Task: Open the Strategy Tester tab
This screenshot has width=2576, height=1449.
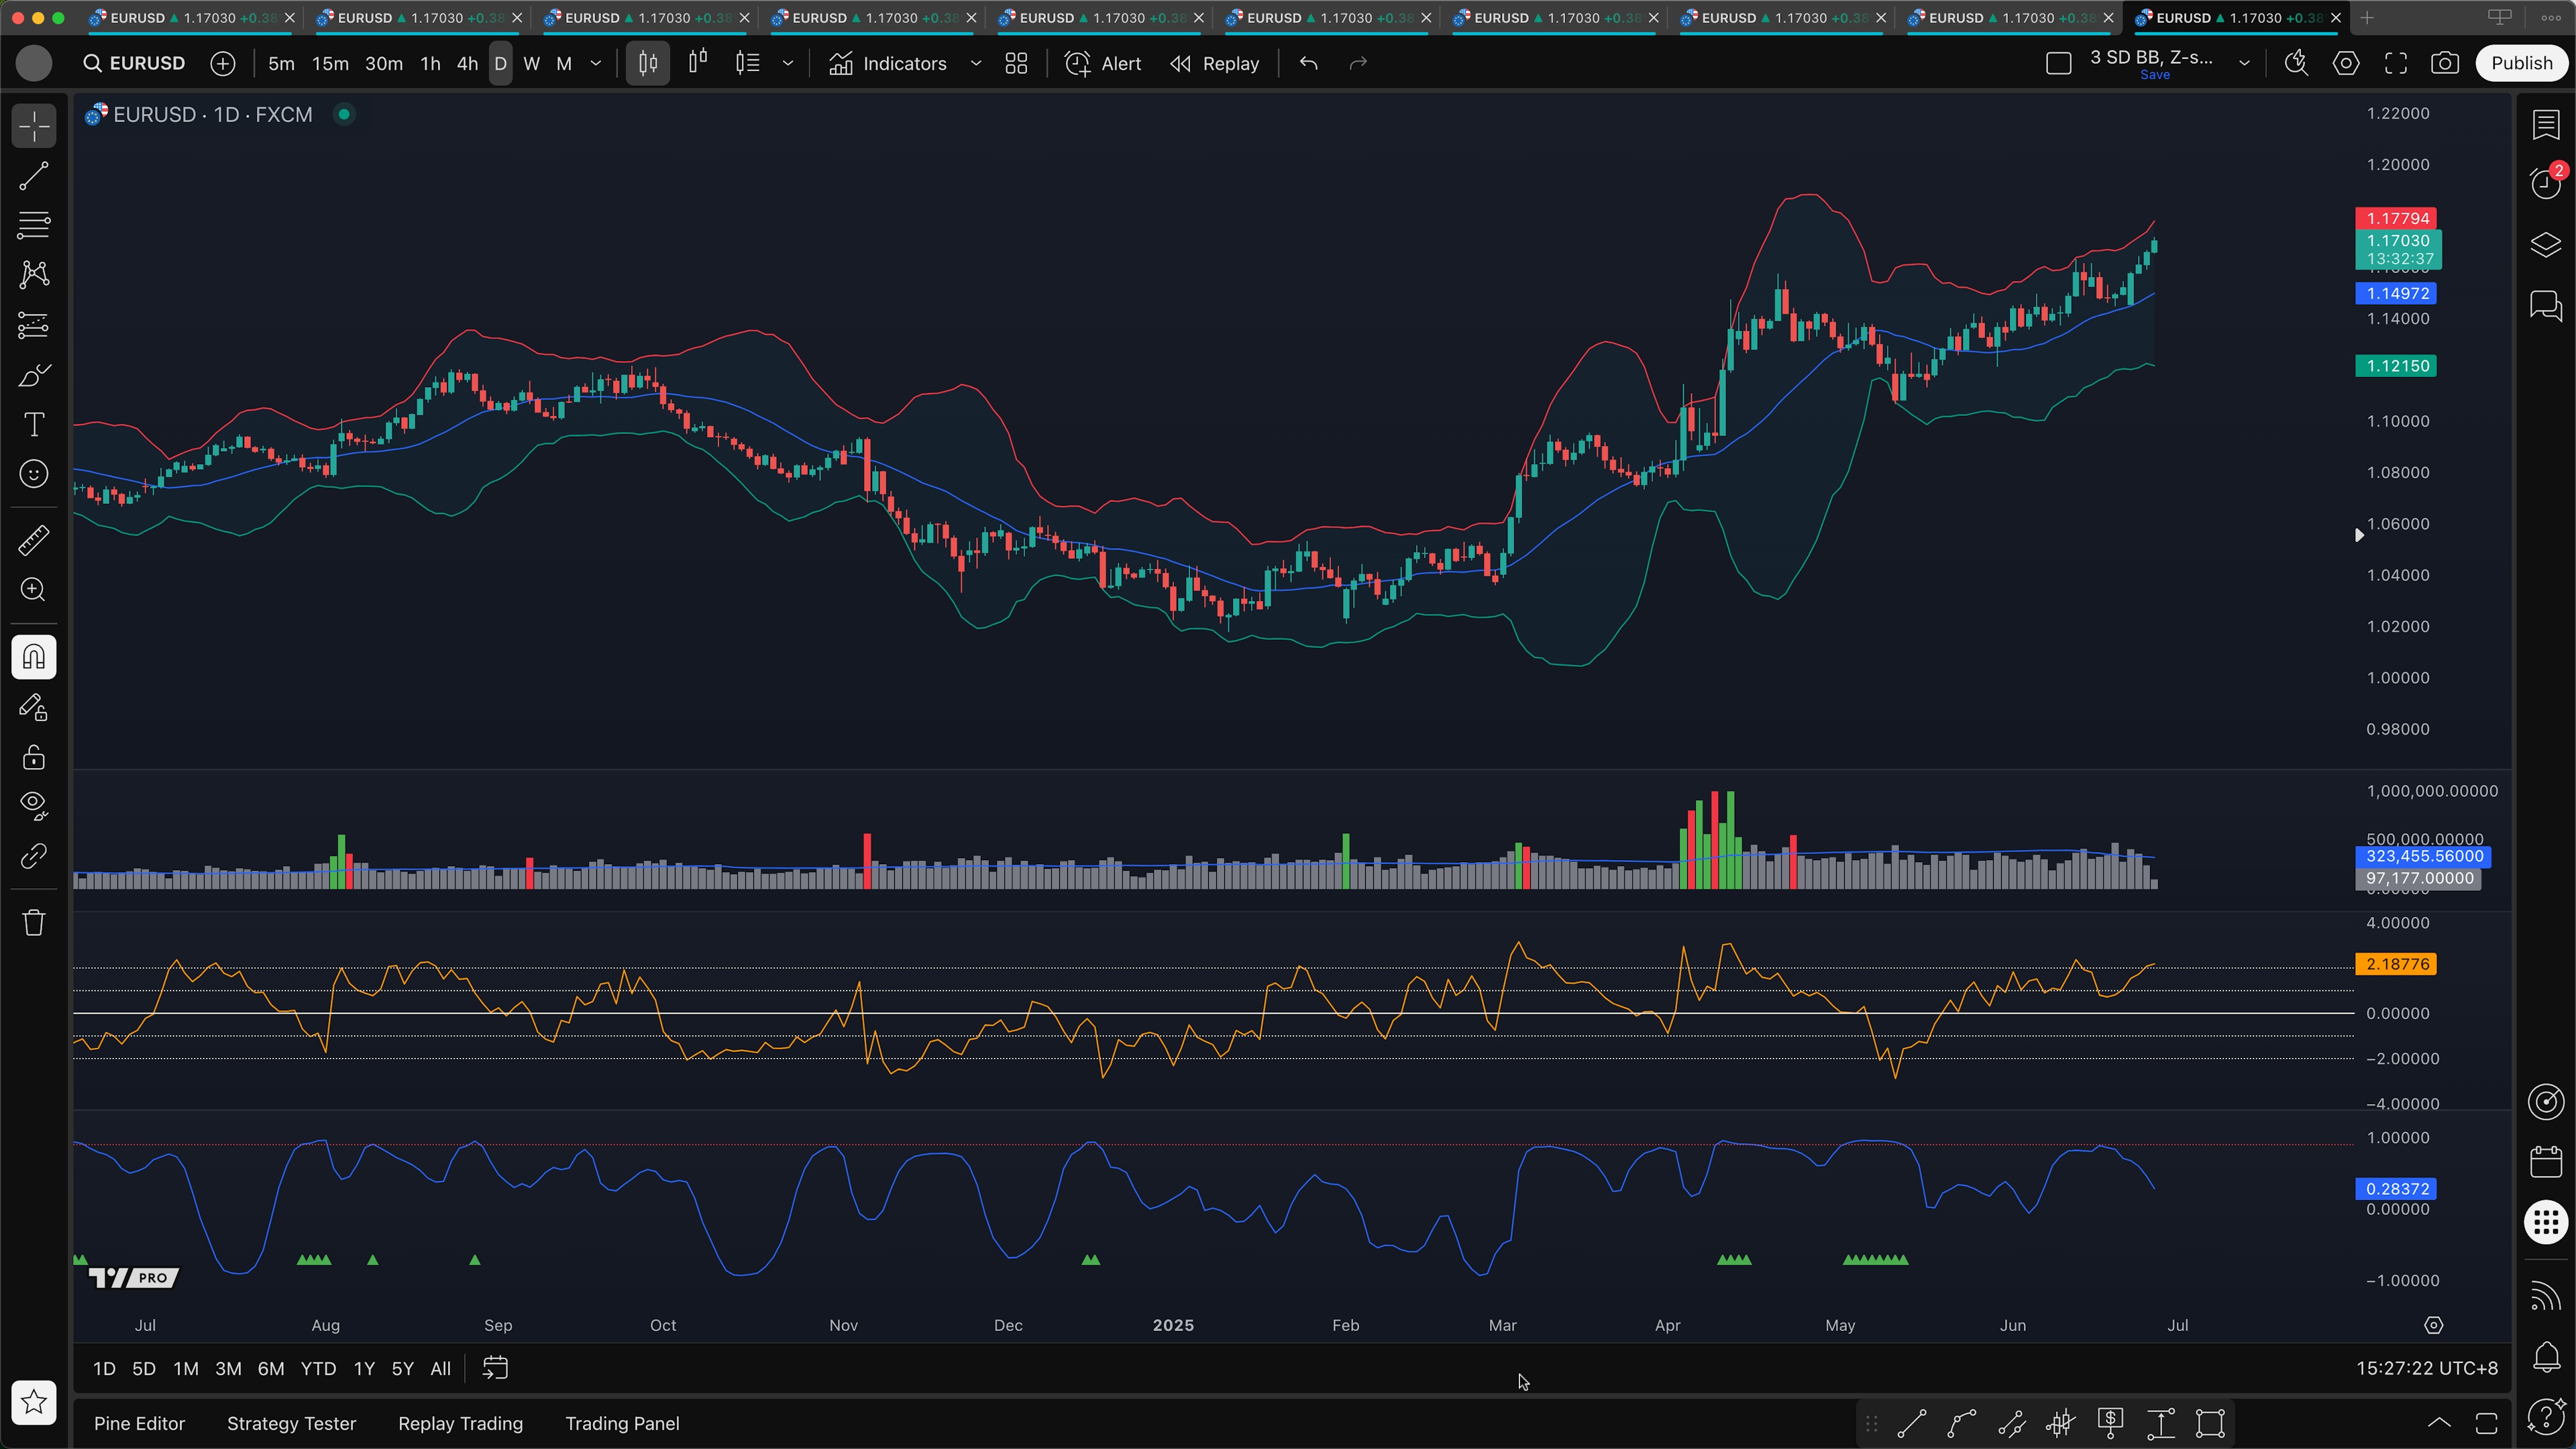Action: pos(291,1423)
